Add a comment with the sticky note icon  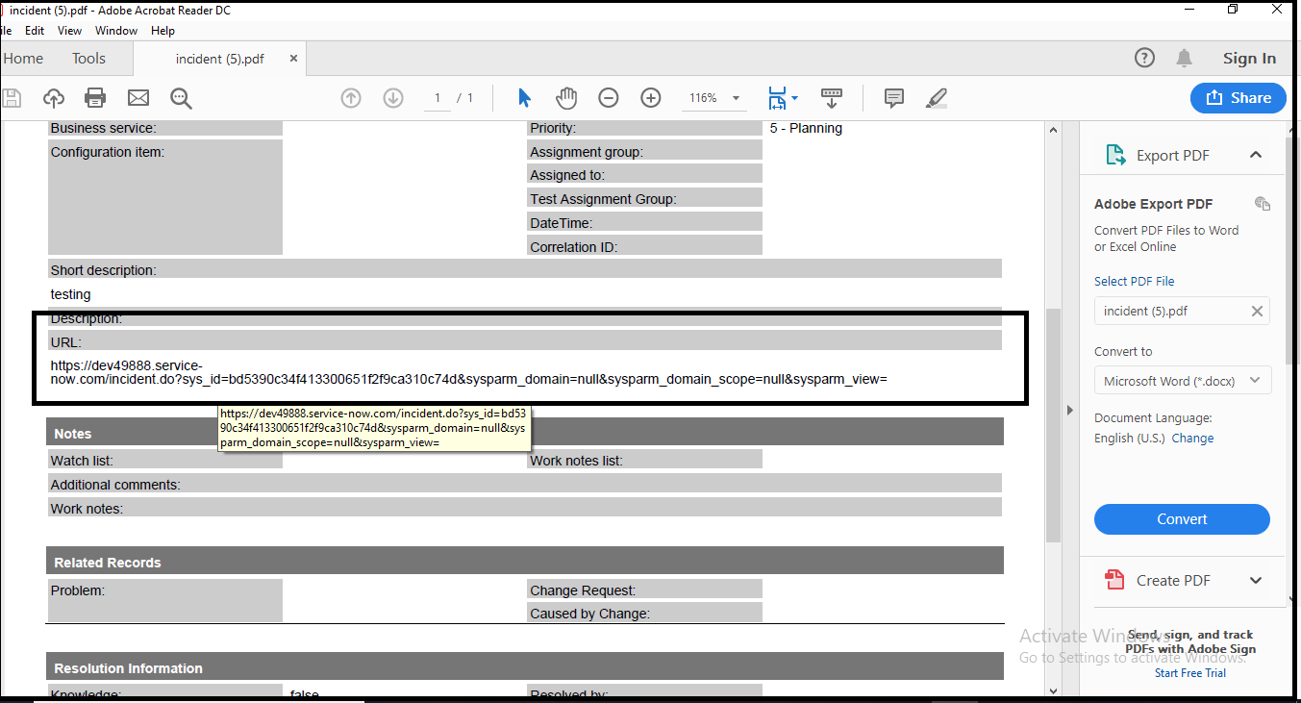tap(894, 98)
